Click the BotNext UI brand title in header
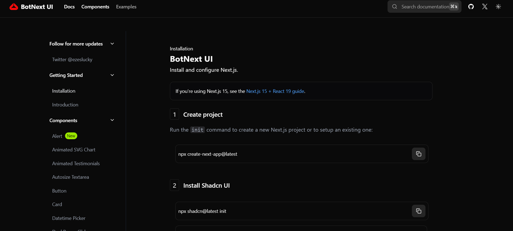 [x=37, y=7]
